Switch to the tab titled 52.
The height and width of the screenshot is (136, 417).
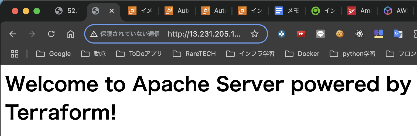pyautogui.click(x=67, y=11)
